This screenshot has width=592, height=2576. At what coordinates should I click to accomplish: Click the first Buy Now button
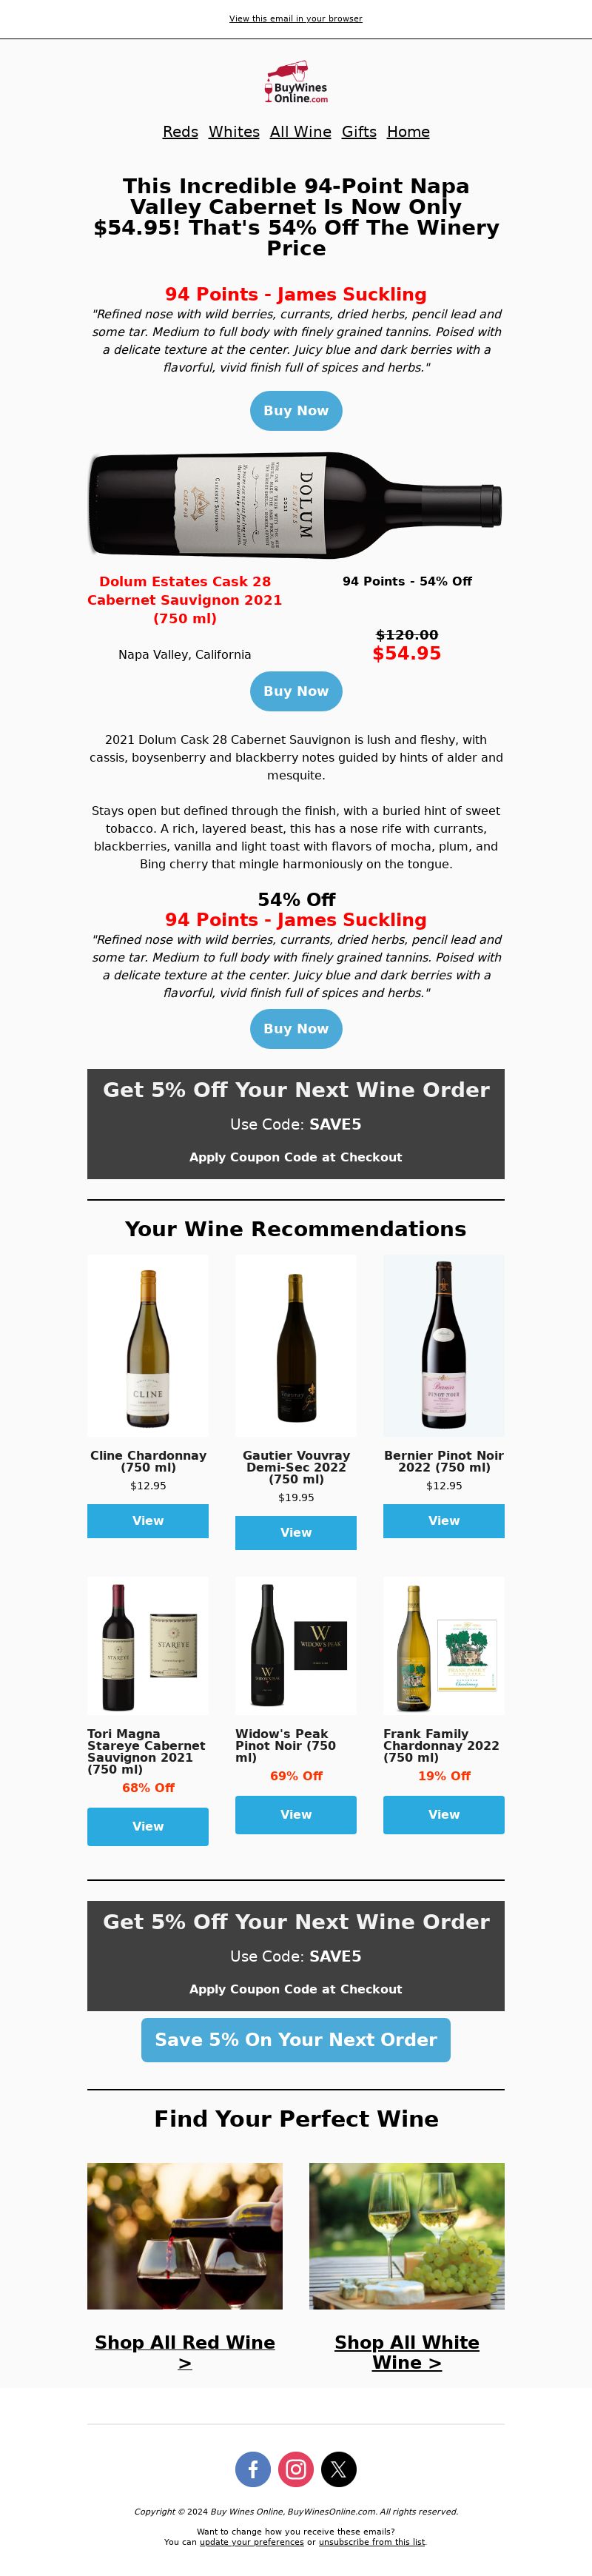(x=296, y=411)
